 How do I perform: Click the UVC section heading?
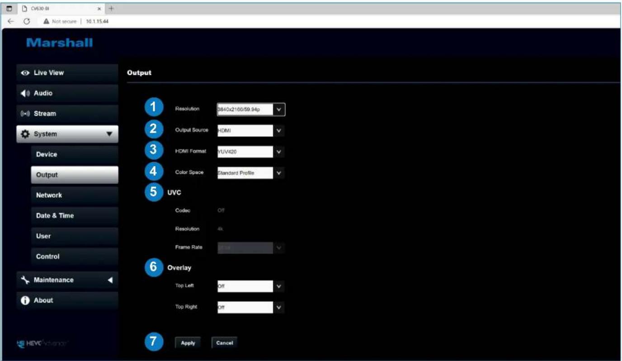[174, 192]
